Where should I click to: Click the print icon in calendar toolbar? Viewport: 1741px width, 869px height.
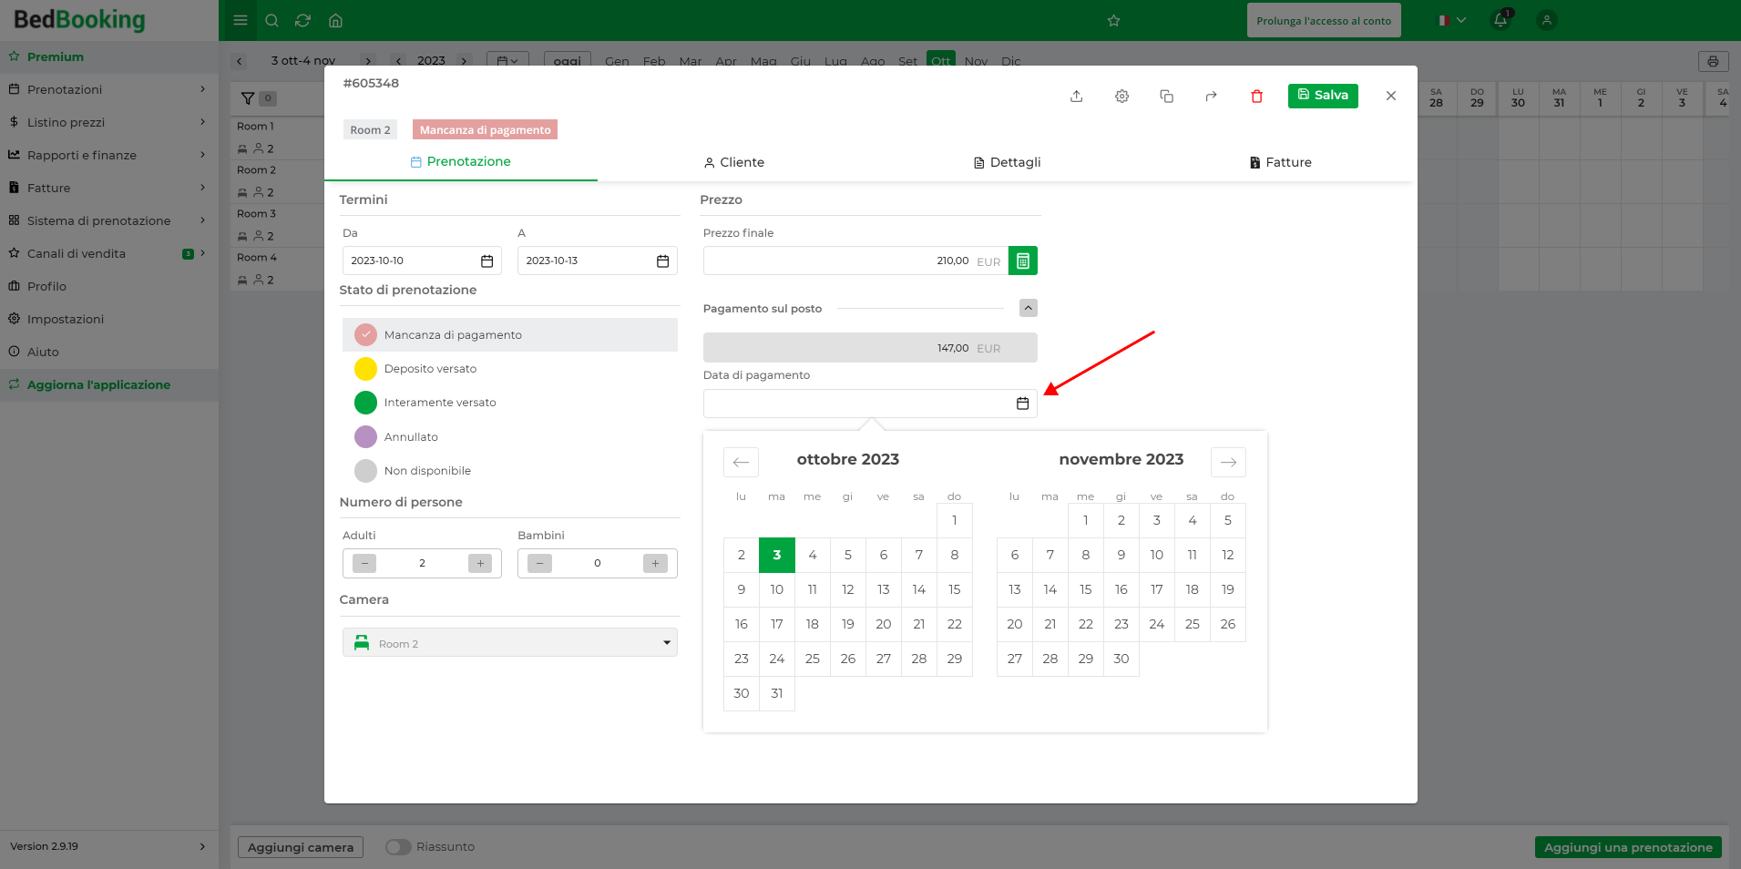pyautogui.click(x=1713, y=61)
